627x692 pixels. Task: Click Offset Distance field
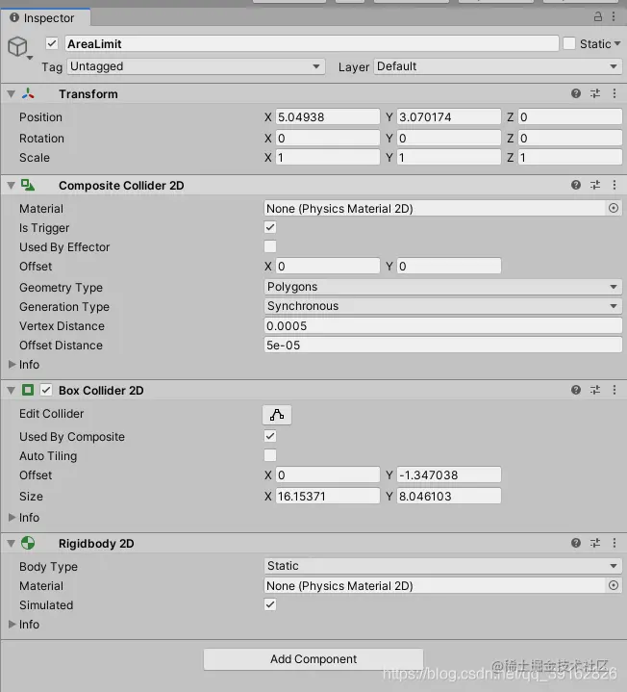442,346
